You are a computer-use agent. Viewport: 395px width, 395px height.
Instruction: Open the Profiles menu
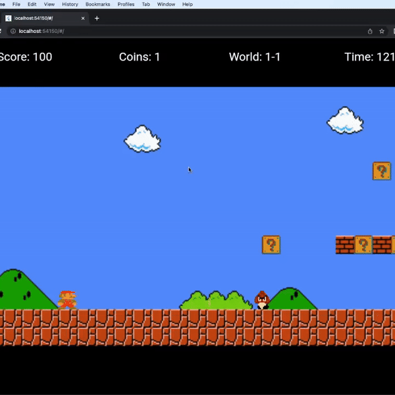(126, 4)
